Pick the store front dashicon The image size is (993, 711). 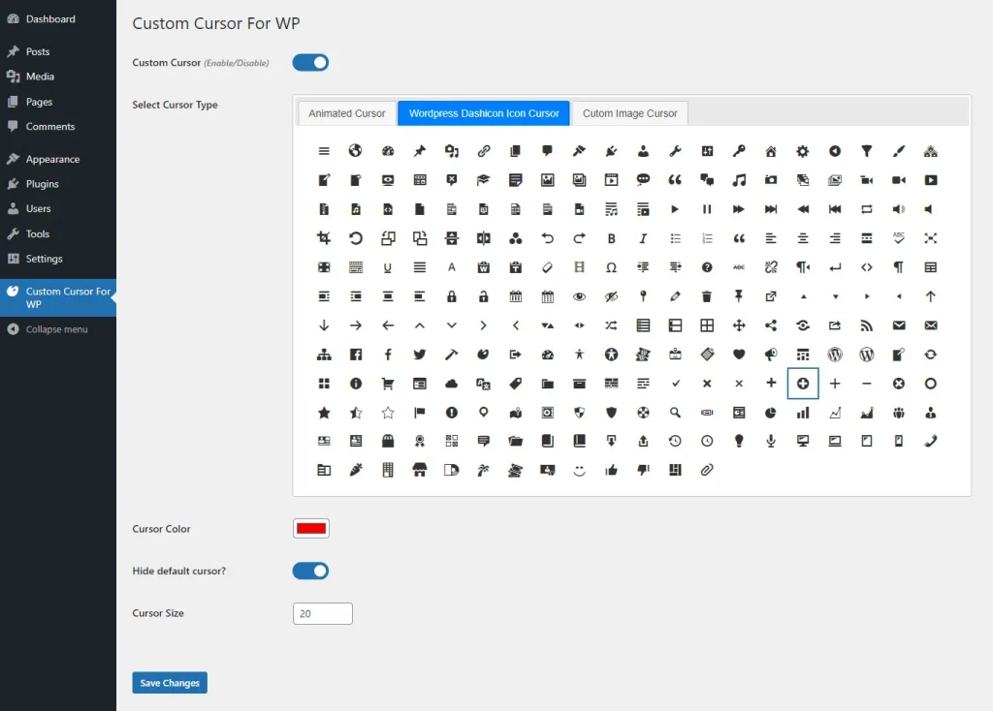click(x=419, y=470)
